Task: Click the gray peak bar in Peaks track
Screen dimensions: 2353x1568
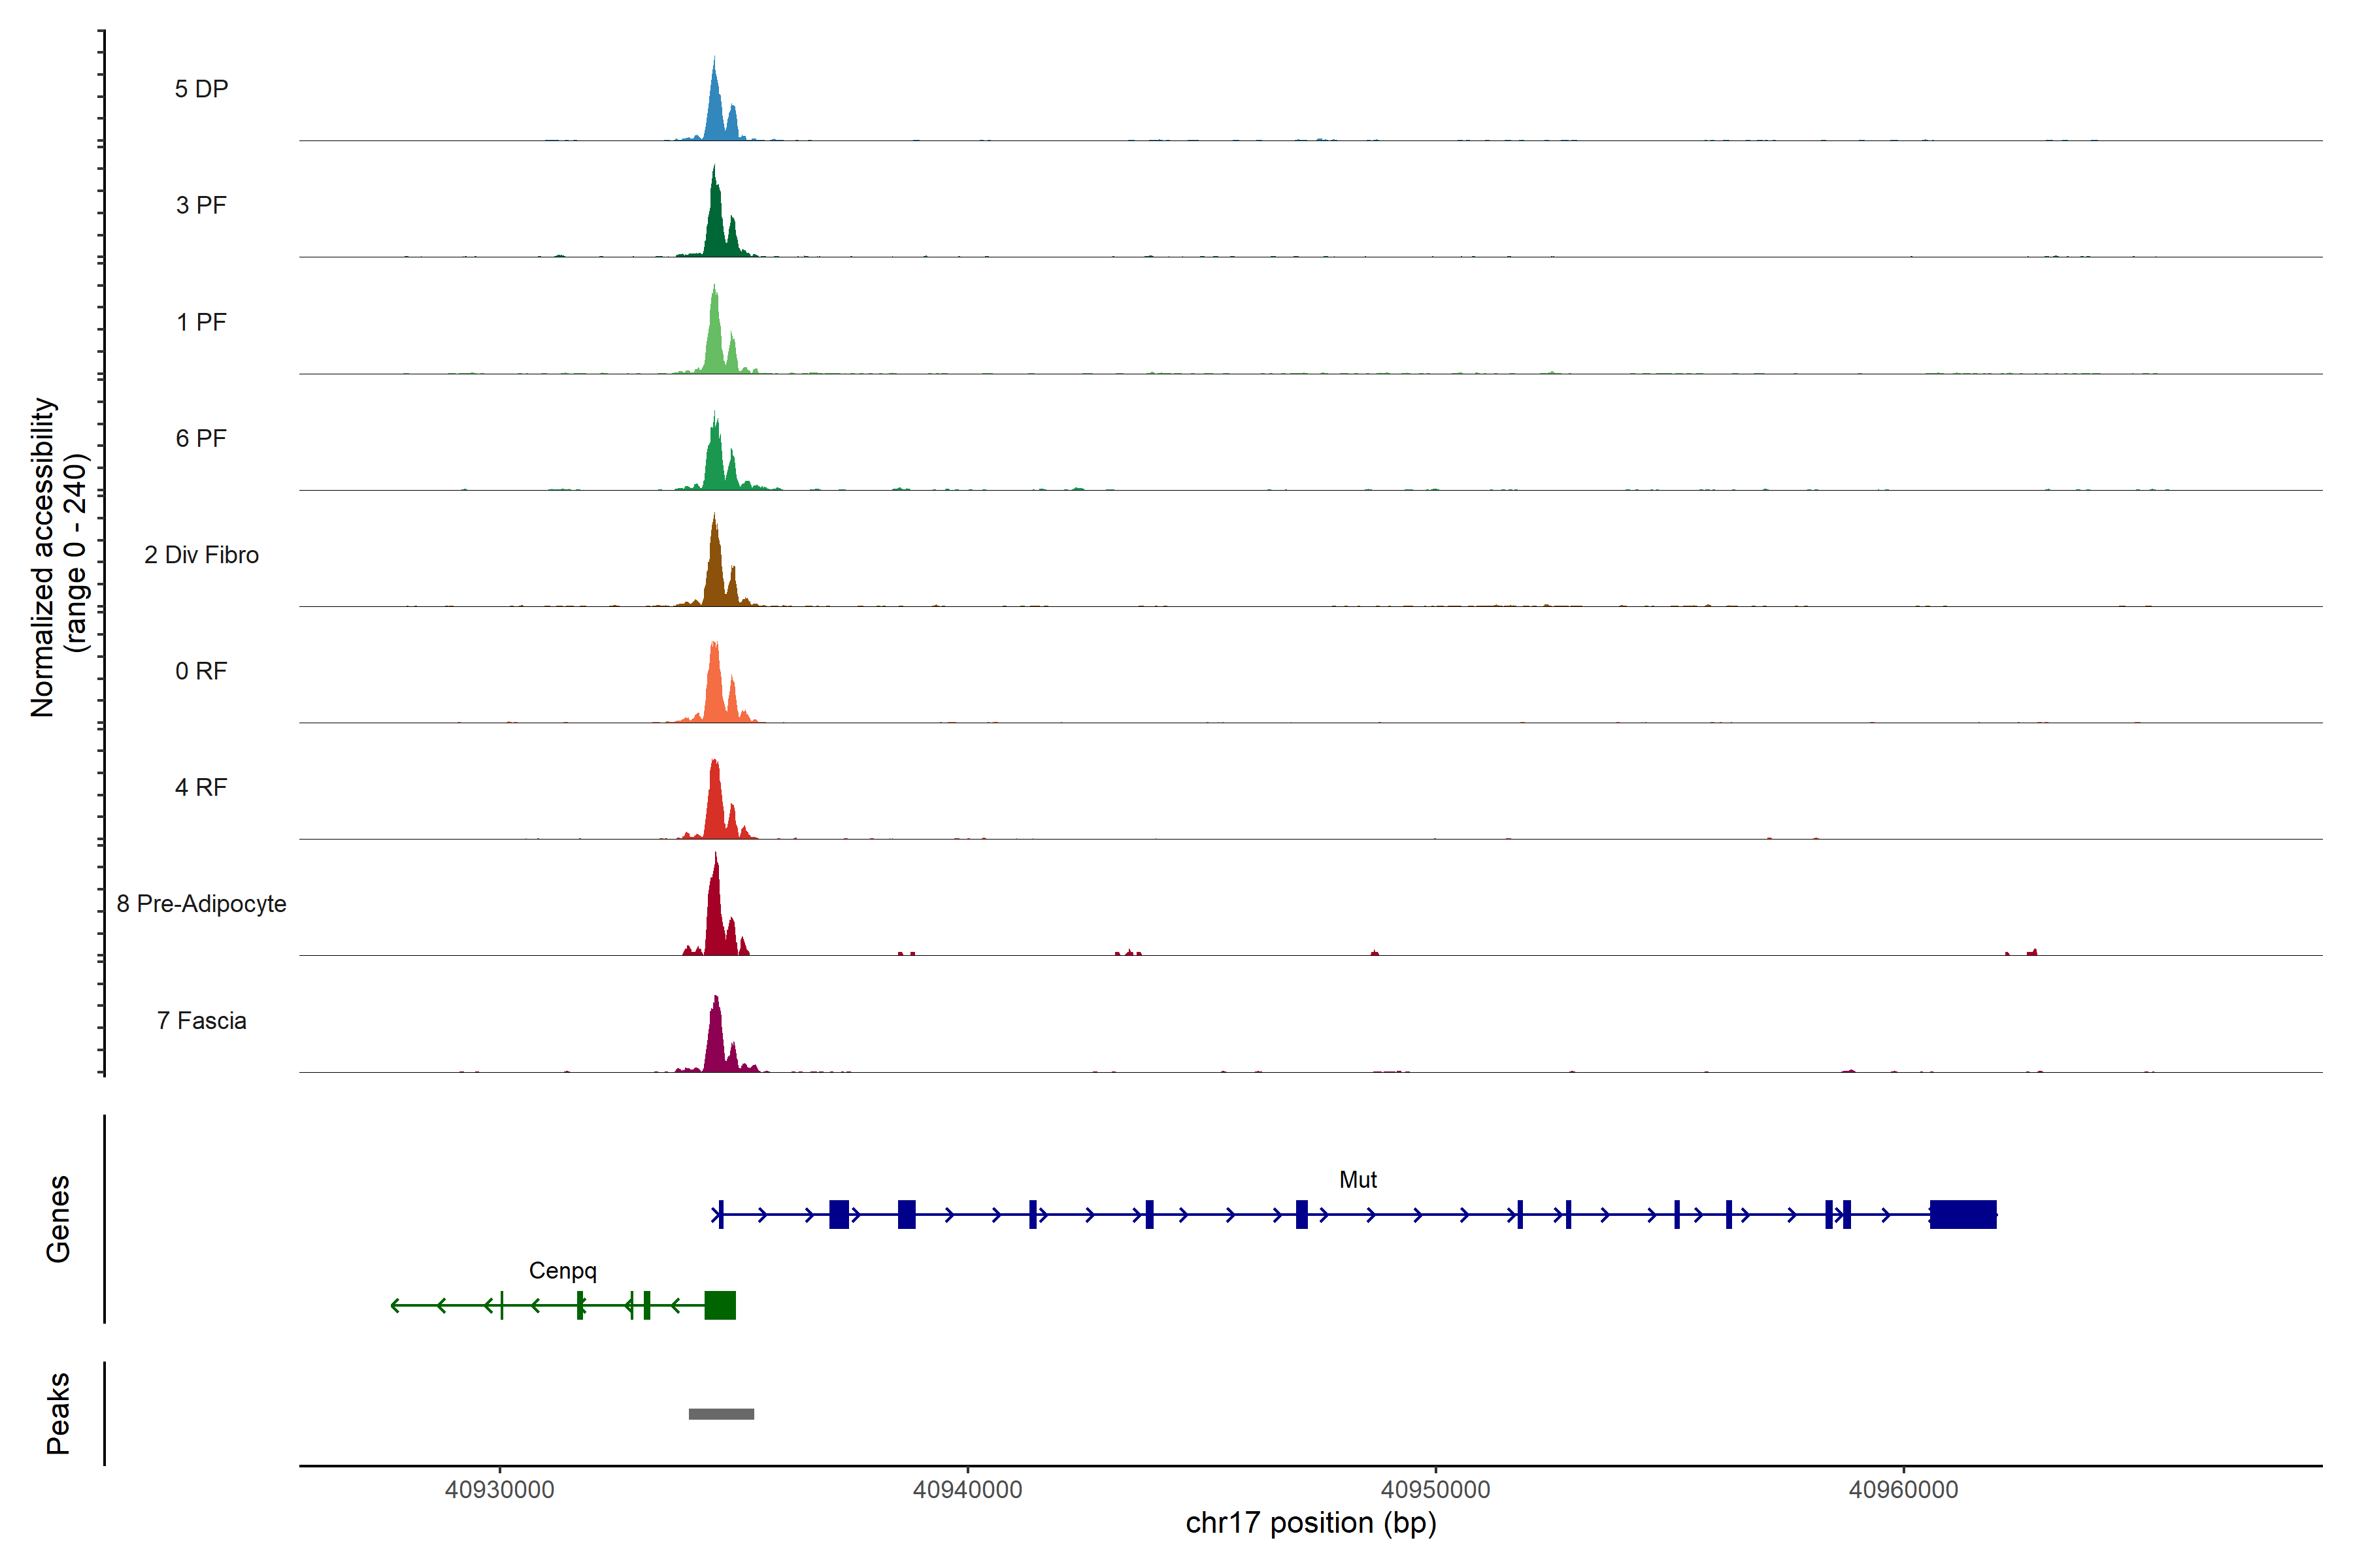Action: coord(722,1414)
